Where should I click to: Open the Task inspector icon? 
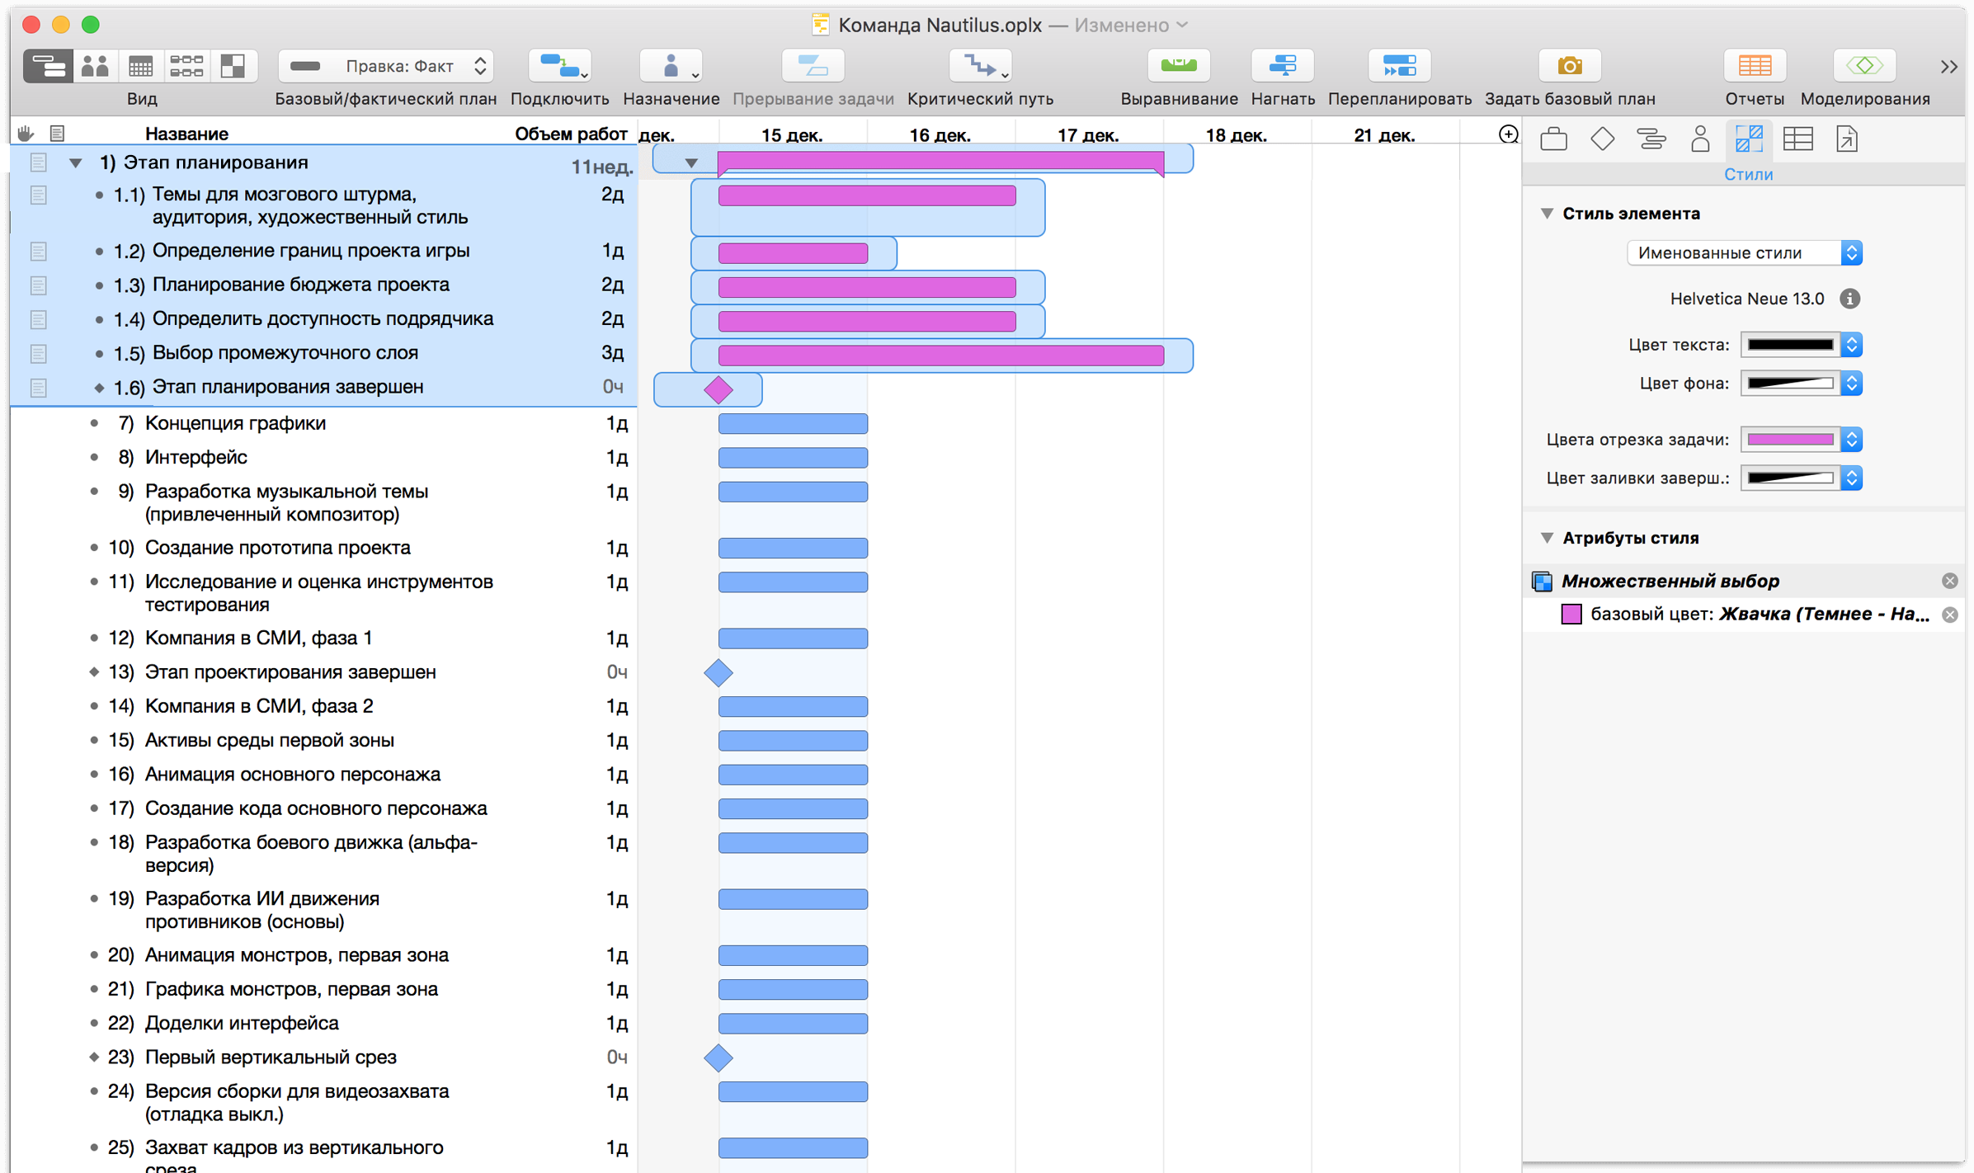point(1651,139)
